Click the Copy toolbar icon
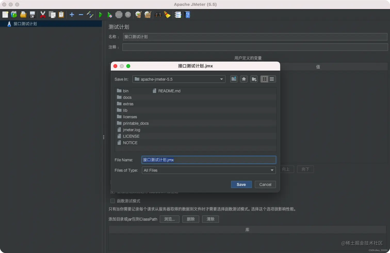The width and height of the screenshot is (390, 253). click(52, 15)
